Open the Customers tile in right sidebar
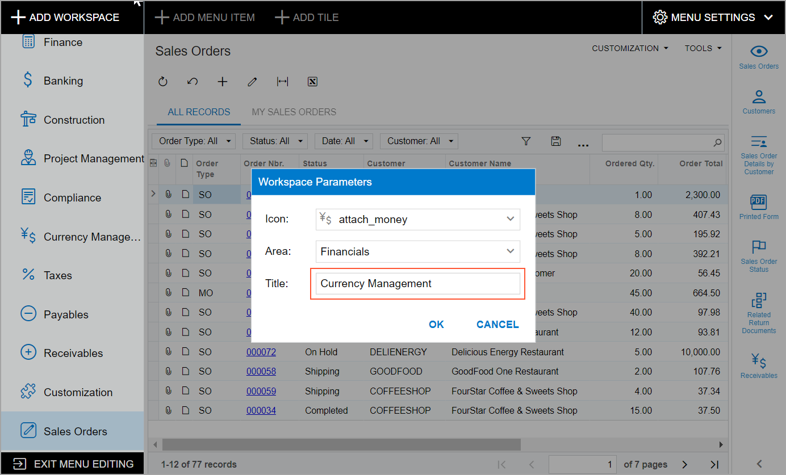 pyautogui.click(x=759, y=102)
